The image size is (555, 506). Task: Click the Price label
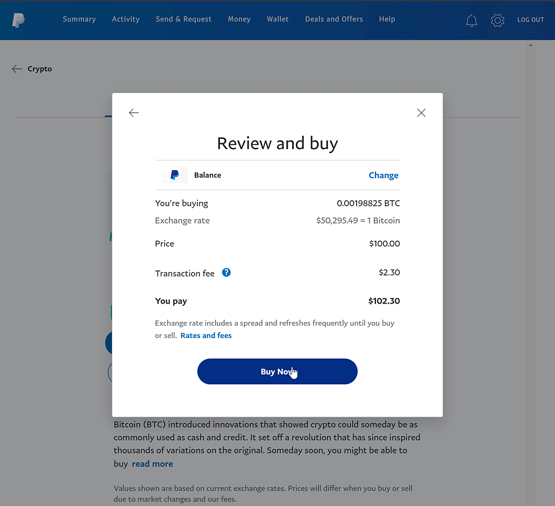point(164,243)
